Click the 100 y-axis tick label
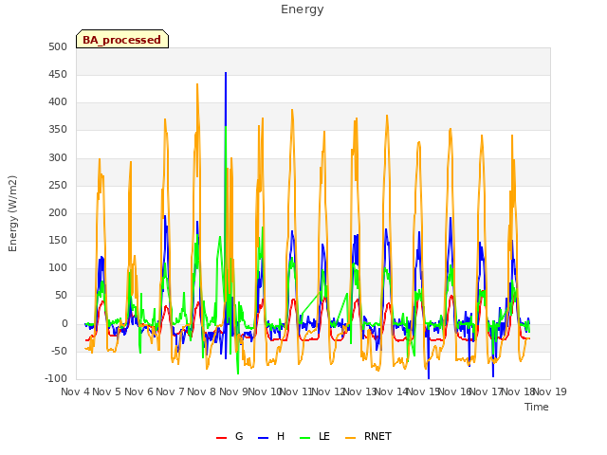The height and width of the screenshot is (455, 607). coord(58,267)
